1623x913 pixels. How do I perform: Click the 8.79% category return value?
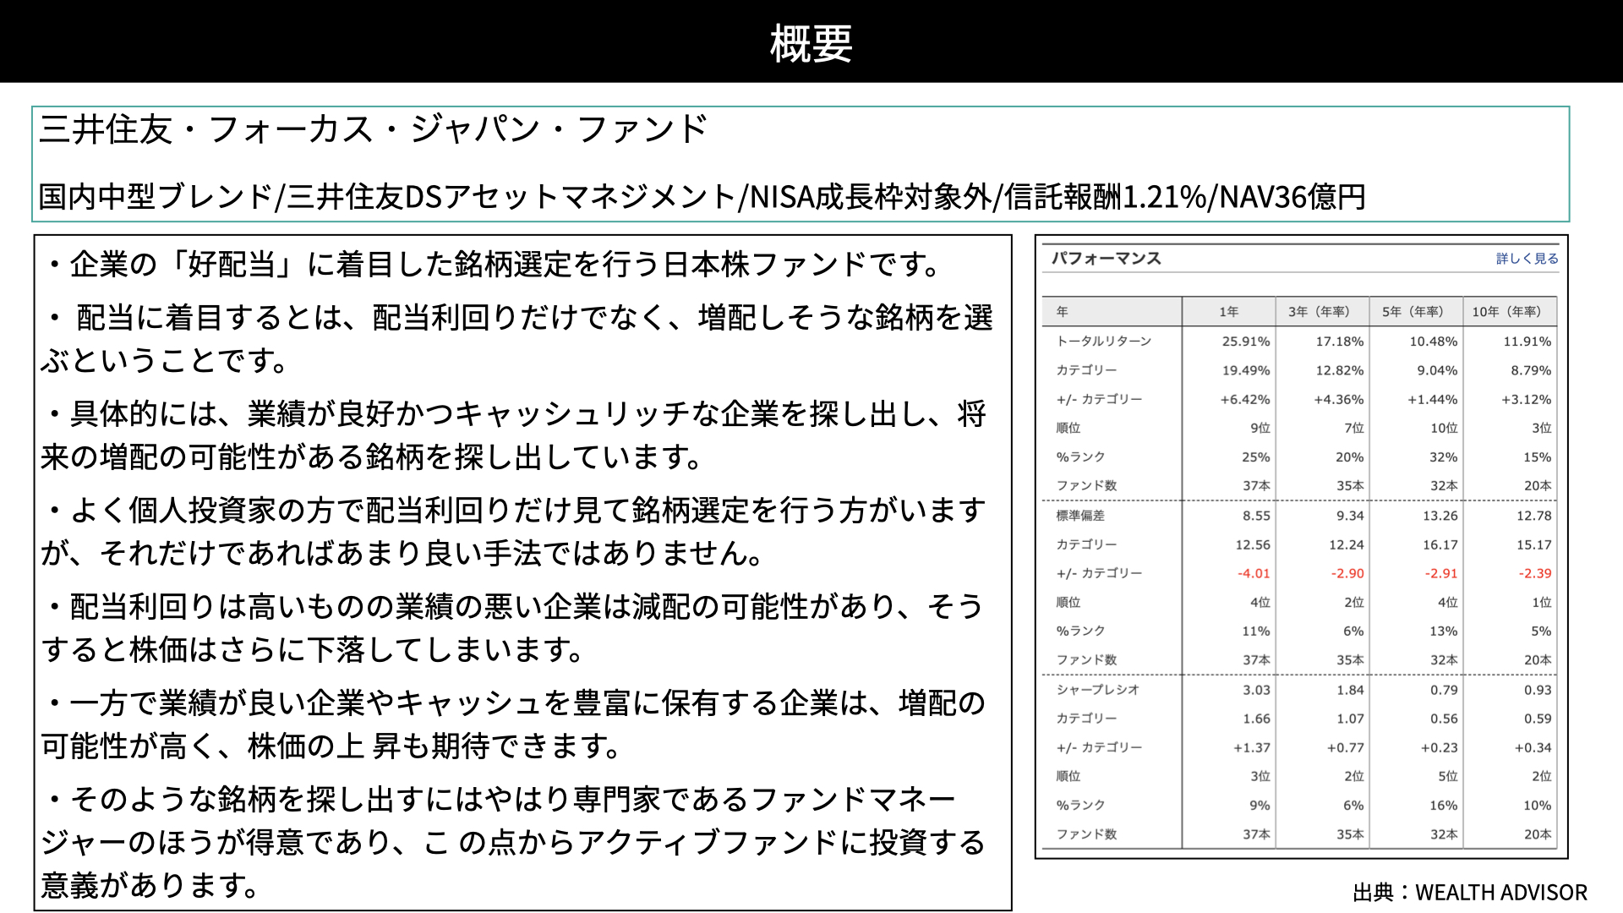pyautogui.click(x=1531, y=370)
